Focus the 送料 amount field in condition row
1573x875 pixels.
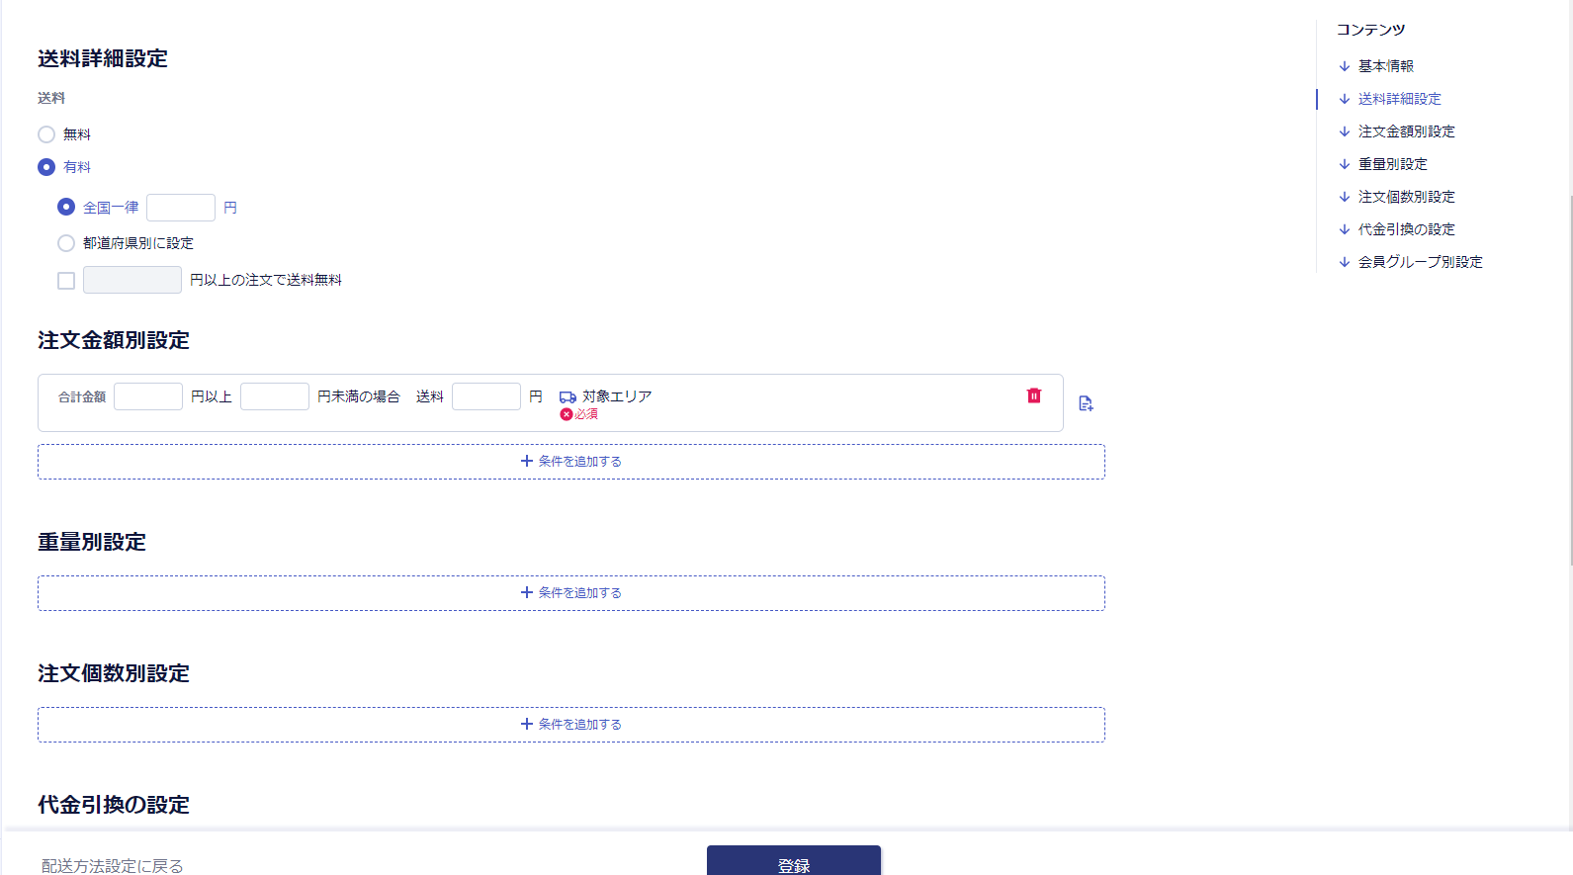point(485,396)
